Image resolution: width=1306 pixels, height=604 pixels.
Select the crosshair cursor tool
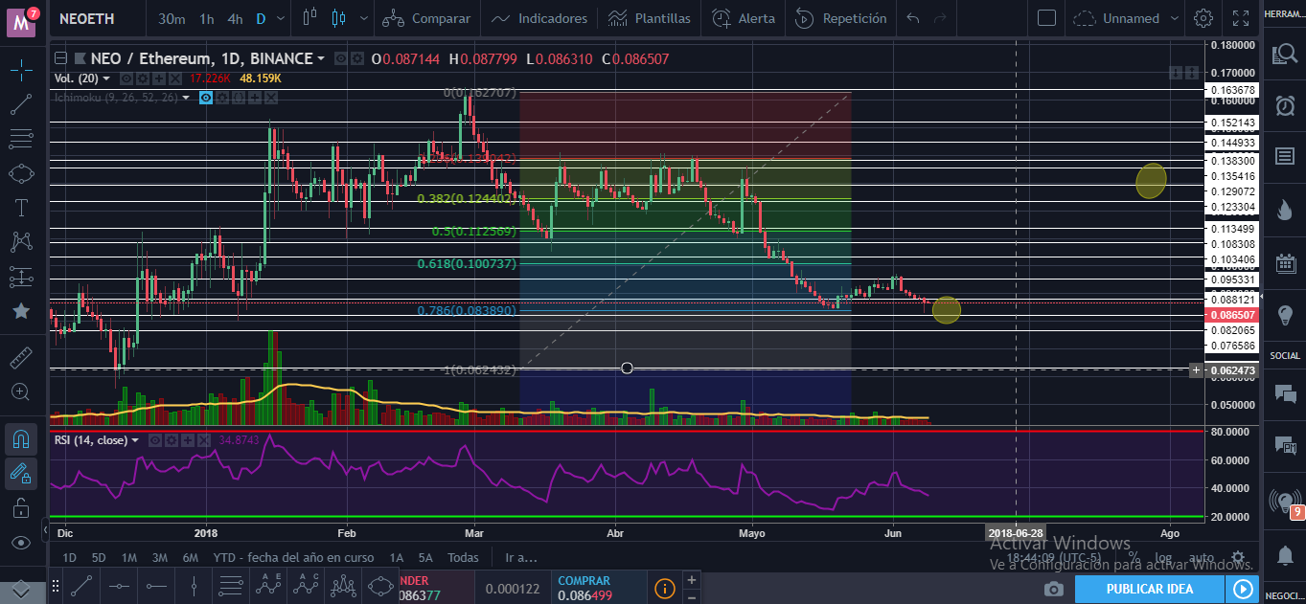tap(21, 70)
